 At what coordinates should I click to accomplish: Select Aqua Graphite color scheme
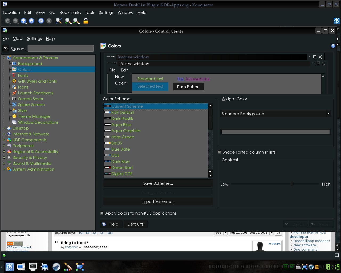coord(156,131)
